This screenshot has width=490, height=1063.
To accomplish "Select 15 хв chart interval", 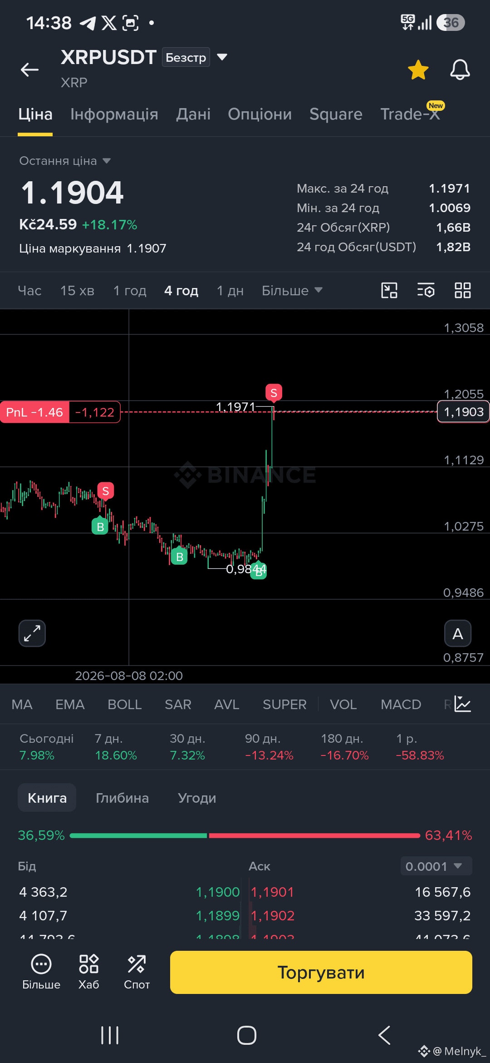I will pyautogui.click(x=78, y=291).
